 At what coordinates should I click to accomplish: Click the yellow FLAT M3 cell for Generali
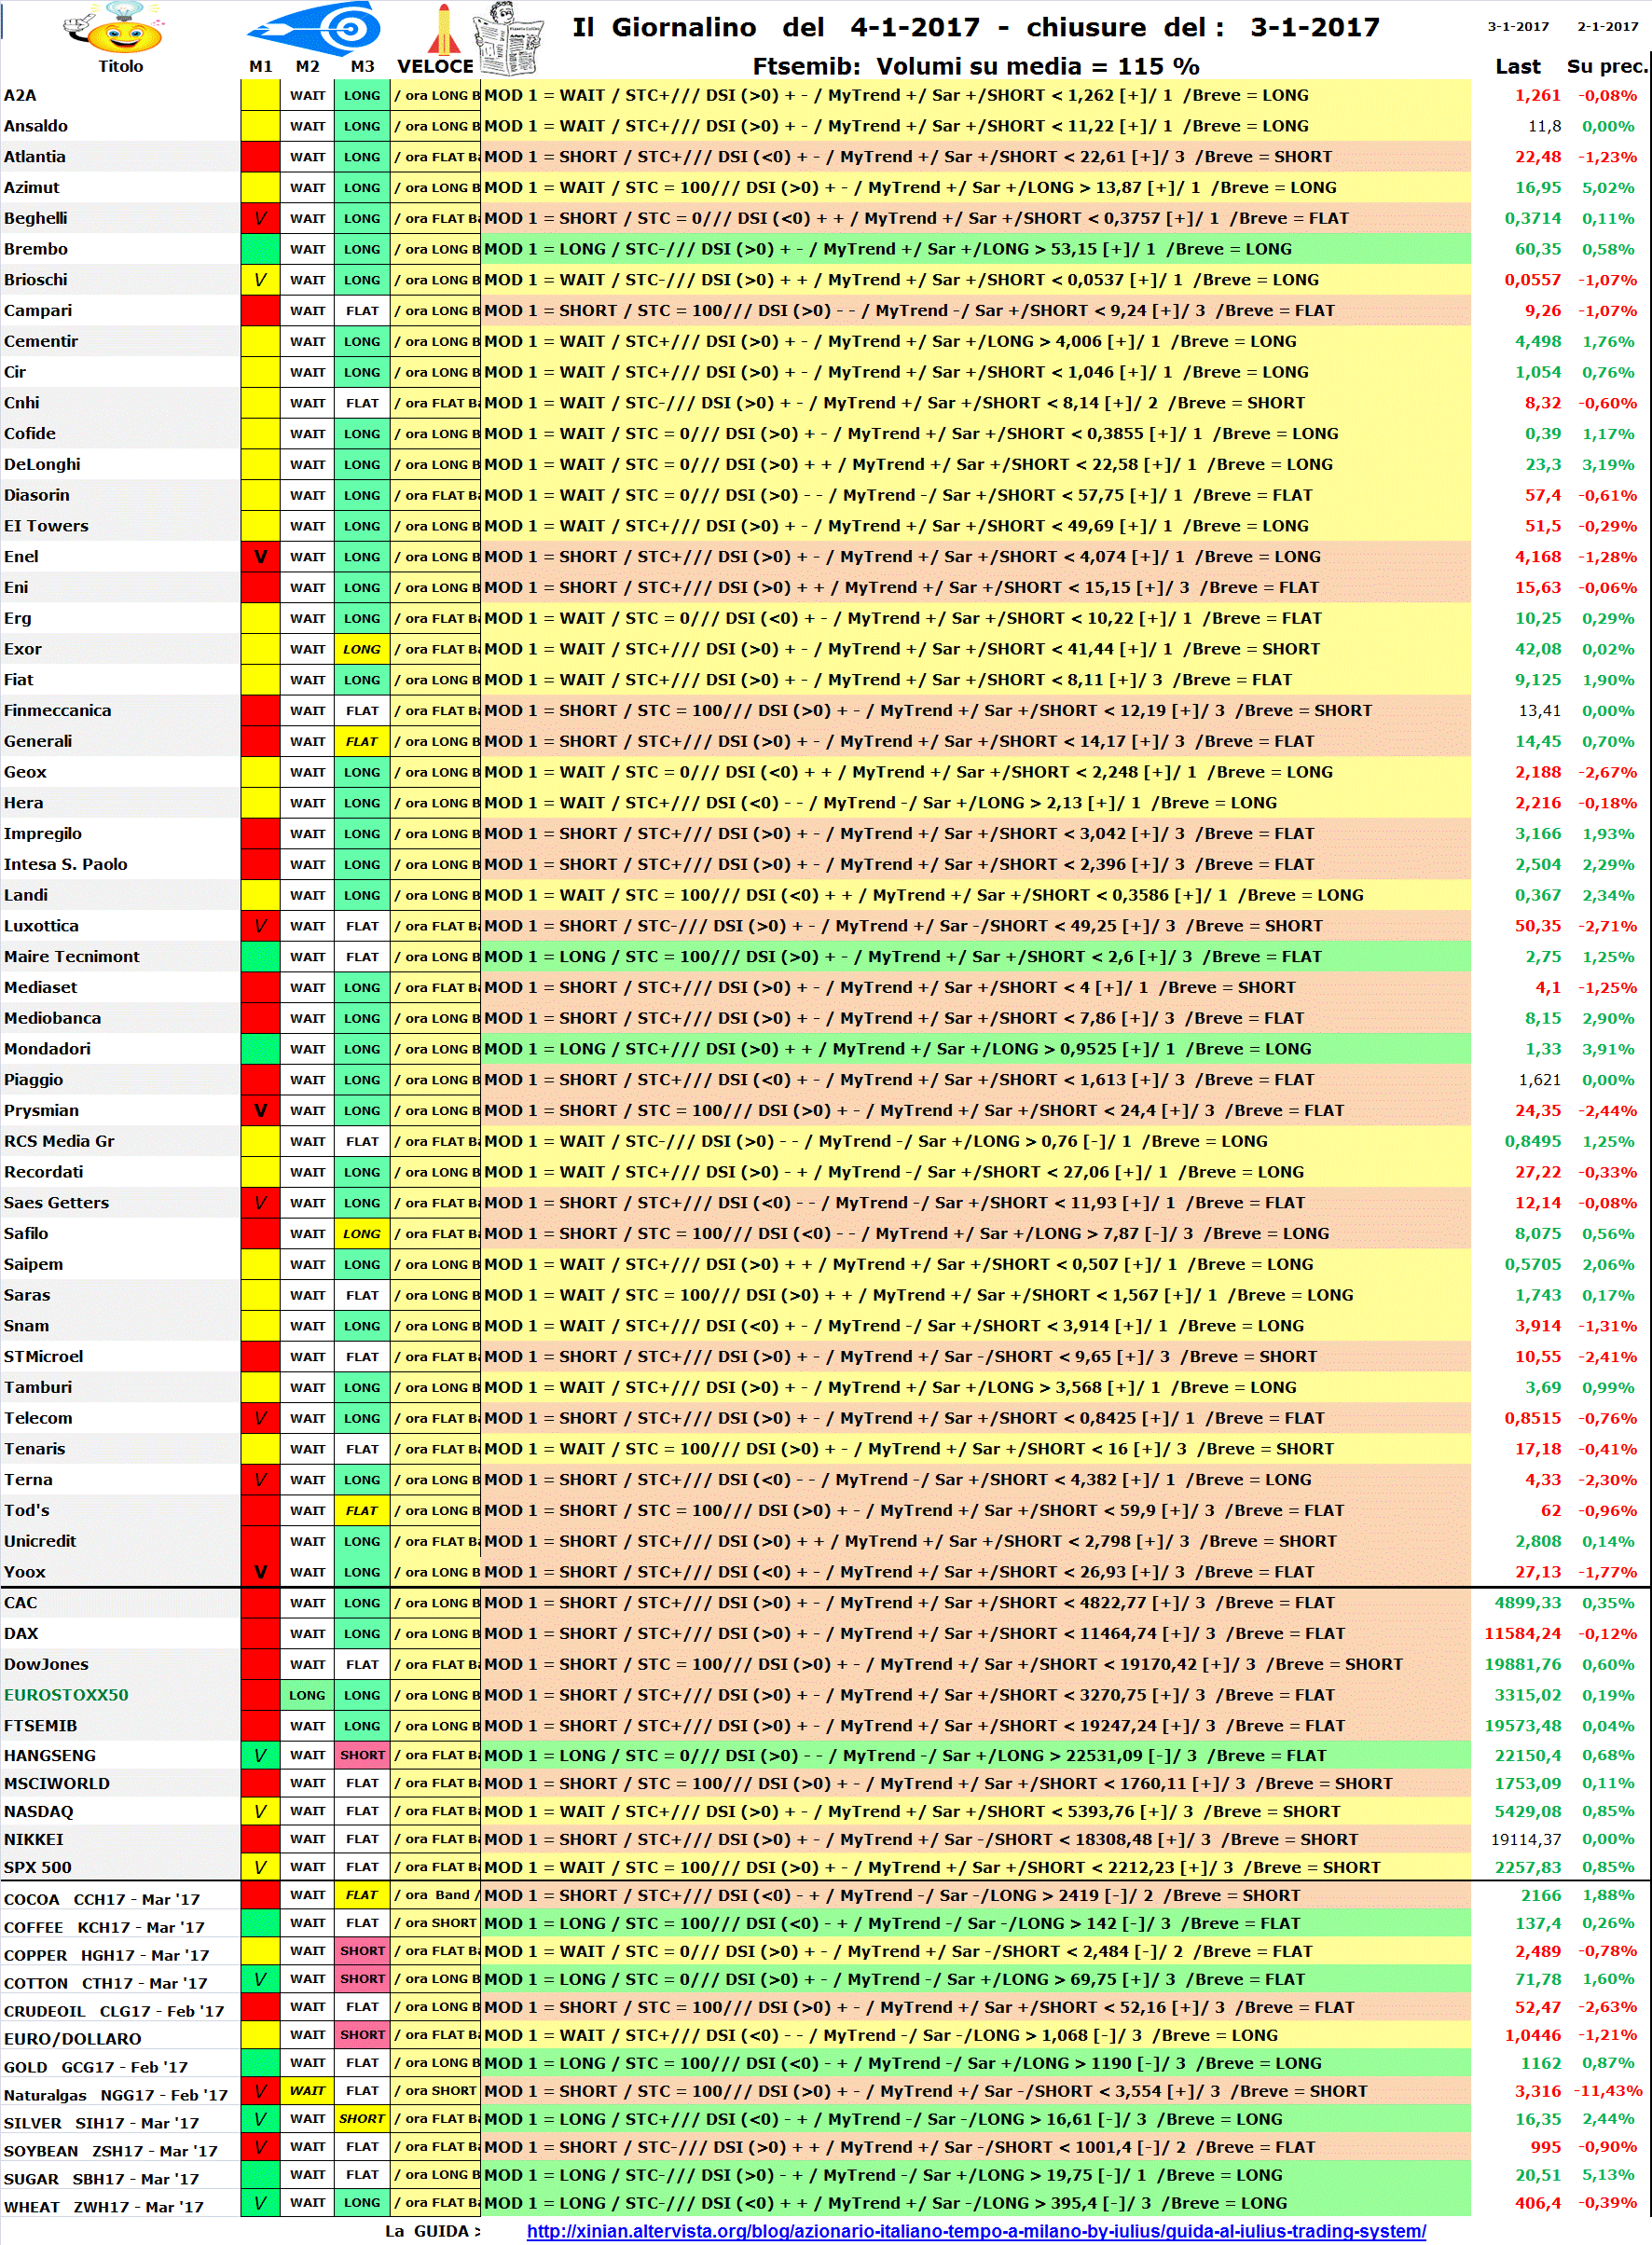pos(362,741)
